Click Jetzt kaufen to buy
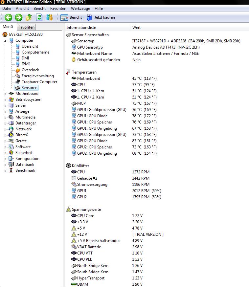 coord(101,18)
